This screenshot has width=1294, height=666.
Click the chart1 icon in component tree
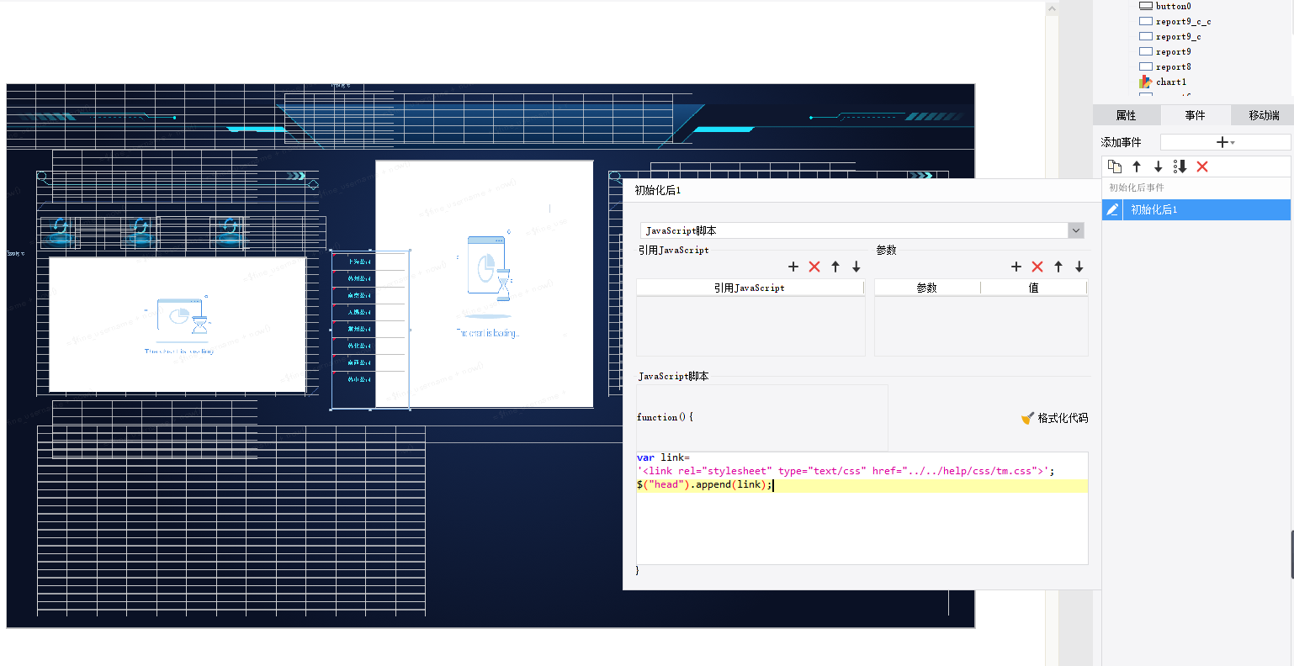[1146, 82]
